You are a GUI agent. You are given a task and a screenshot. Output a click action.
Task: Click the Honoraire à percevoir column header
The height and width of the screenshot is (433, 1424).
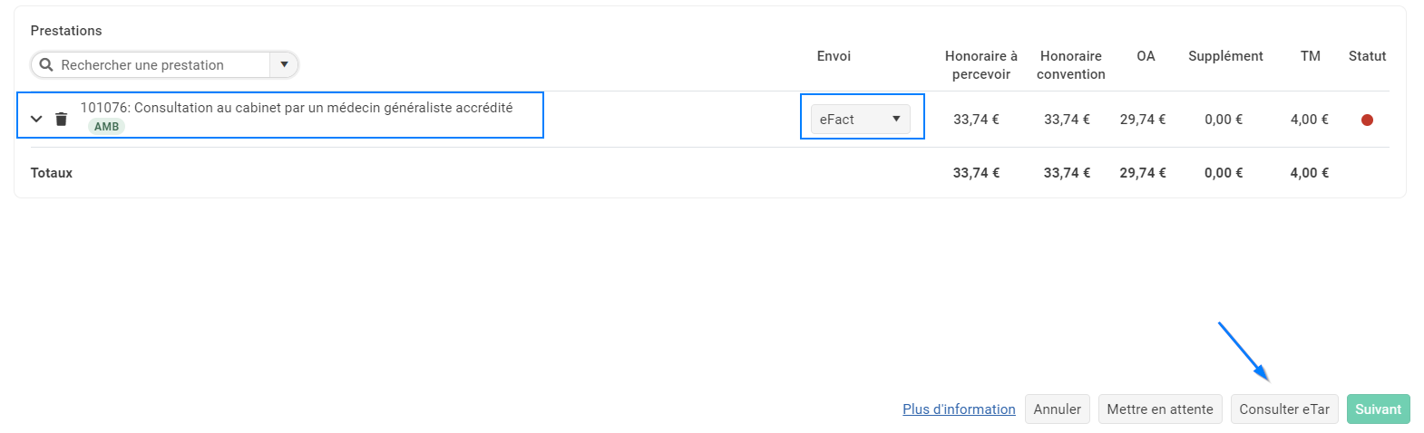(981, 65)
